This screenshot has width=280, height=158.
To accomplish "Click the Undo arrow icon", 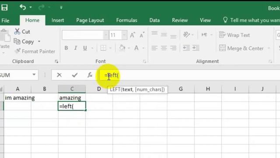I will (x=23, y=7).
